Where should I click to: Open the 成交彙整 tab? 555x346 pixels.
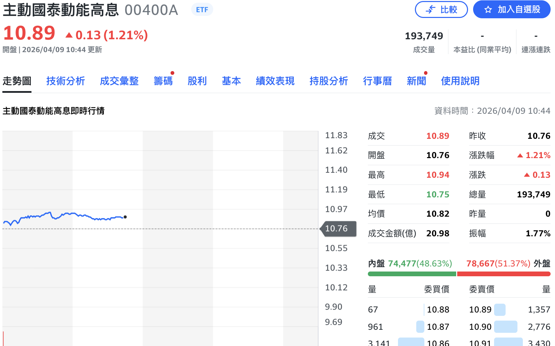(x=119, y=81)
